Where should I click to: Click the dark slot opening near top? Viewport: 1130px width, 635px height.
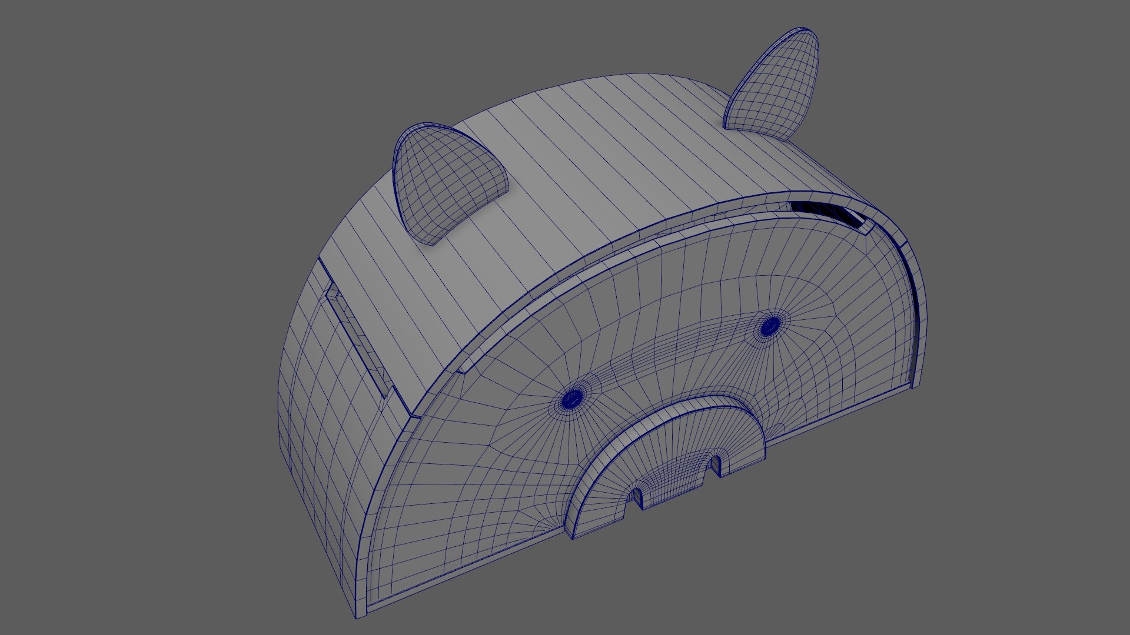pos(827,212)
